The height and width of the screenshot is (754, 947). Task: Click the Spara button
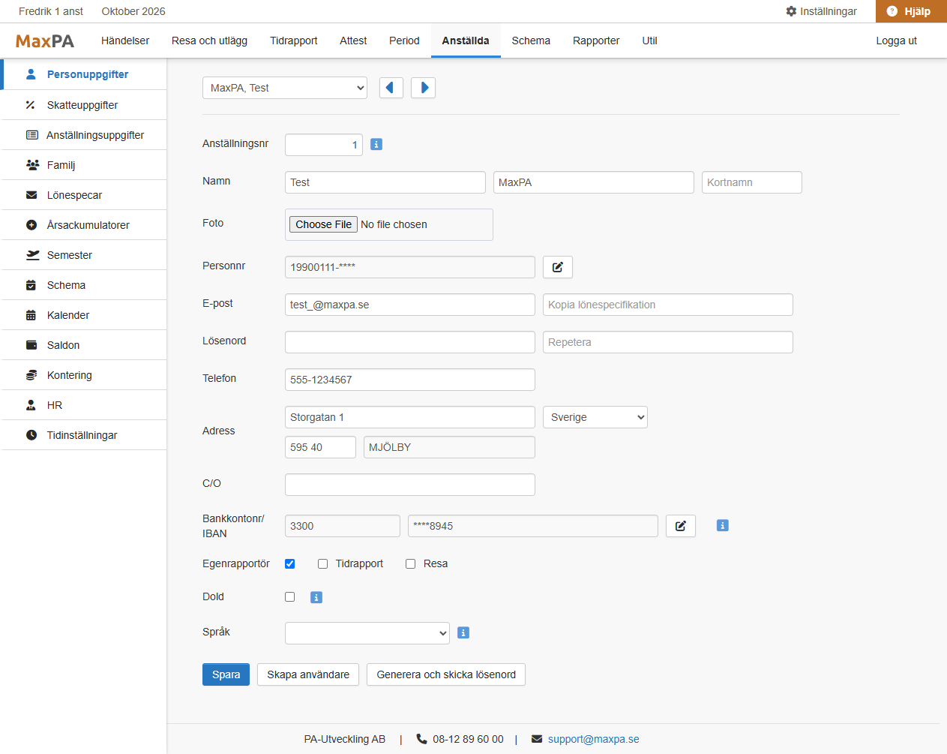coord(226,674)
